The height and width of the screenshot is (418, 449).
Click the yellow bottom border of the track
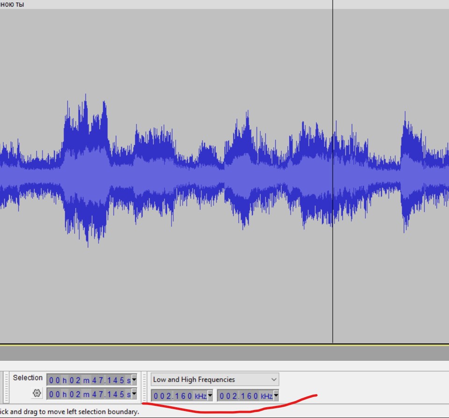click(x=224, y=345)
